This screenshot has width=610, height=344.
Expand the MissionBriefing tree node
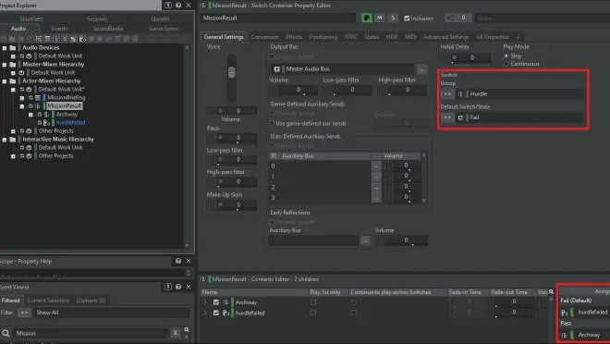pos(22,98)
